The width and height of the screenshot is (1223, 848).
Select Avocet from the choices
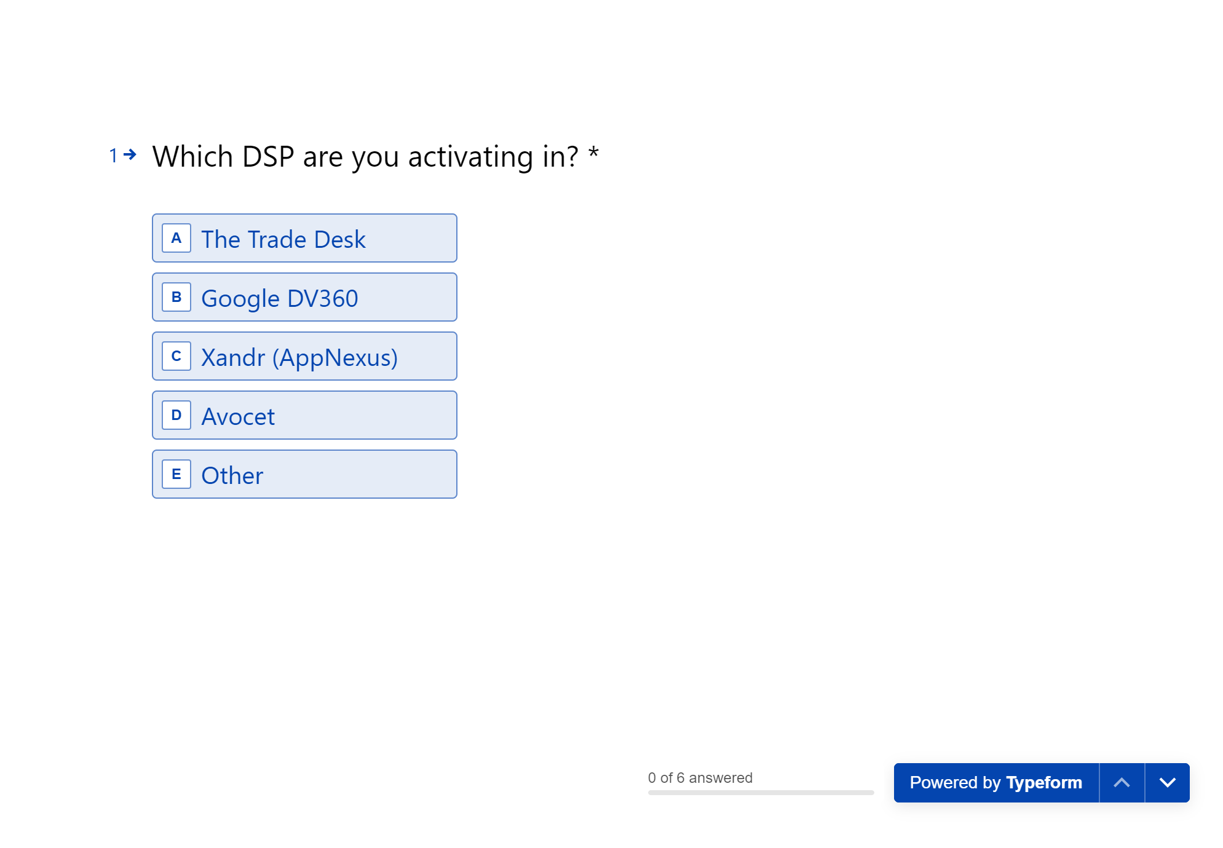(304, 415)
